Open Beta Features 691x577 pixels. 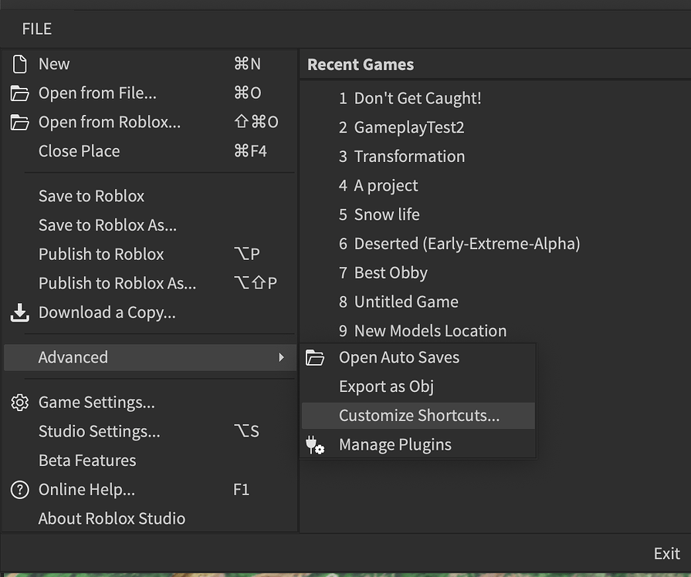[86, 461]
